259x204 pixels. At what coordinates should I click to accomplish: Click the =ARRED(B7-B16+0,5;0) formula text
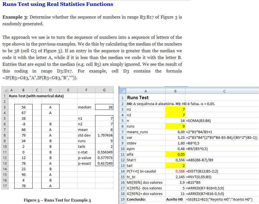tap(205, 188)
